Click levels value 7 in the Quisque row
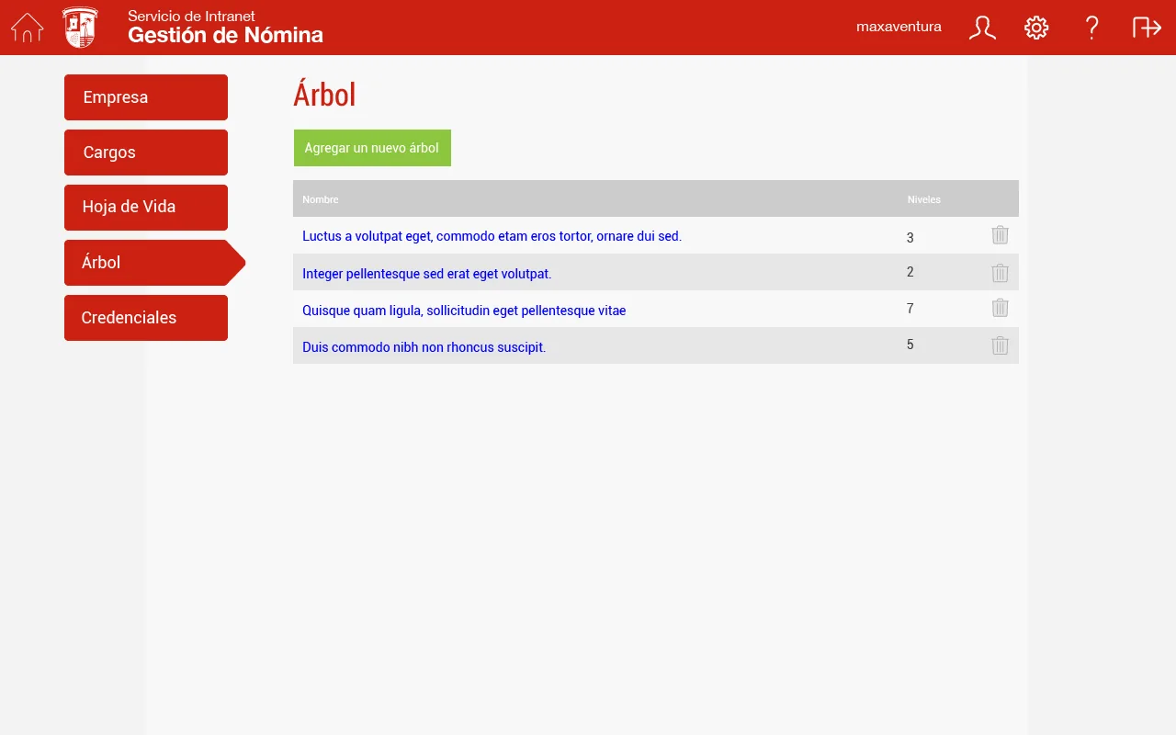This screenshot has height=735, width=1176. [910, 309]
